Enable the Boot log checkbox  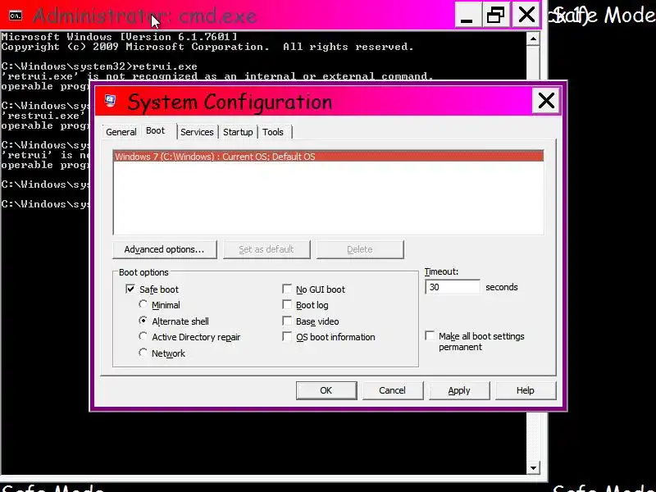click(x=287, y=304)
